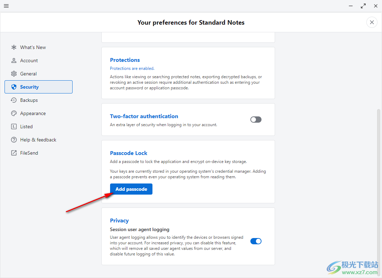Click the Add passcode button

pyautogui.click(x=131, y=189)
